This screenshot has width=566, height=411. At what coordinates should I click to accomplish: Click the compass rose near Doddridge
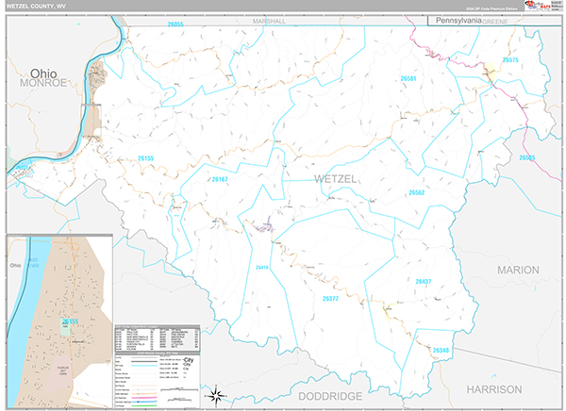pos(216,396)
